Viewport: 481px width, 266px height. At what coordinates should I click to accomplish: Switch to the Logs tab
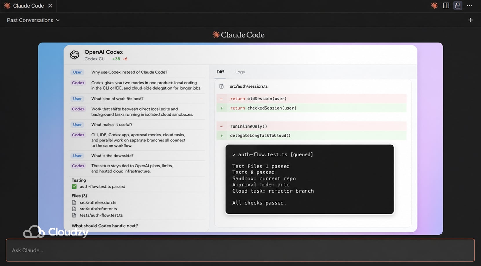click(240, 72)
